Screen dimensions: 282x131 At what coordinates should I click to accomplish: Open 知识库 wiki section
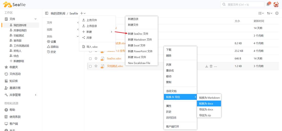[14, 81]
